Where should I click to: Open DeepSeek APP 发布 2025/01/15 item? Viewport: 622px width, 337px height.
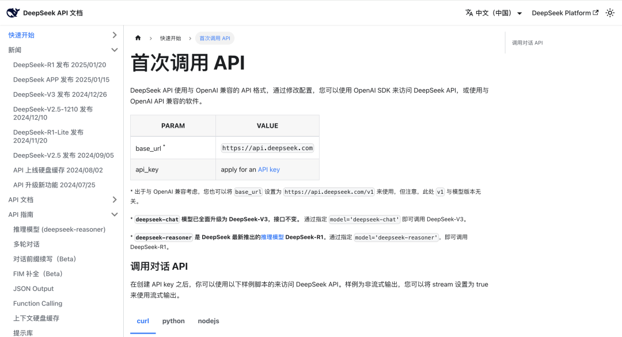pyautogui.click(x=61, y=79)
